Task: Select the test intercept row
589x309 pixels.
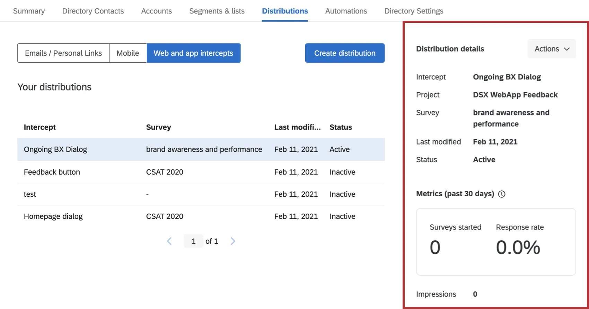Action: click(30, 194)
